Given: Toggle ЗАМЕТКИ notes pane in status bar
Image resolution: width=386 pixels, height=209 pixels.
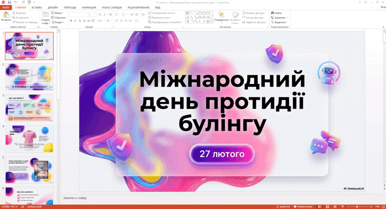Looking at the screenshot, I should tap(283, 207).
